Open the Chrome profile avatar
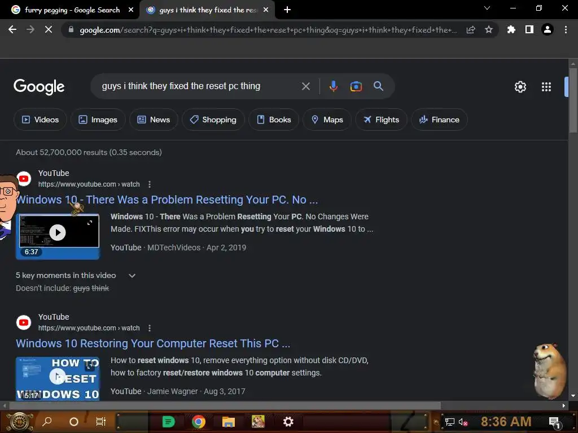The image size is (578, 433). (548, 29)
